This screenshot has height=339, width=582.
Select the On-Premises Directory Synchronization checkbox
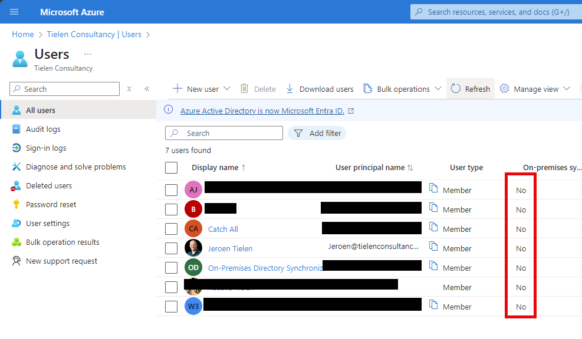(171, 268)
